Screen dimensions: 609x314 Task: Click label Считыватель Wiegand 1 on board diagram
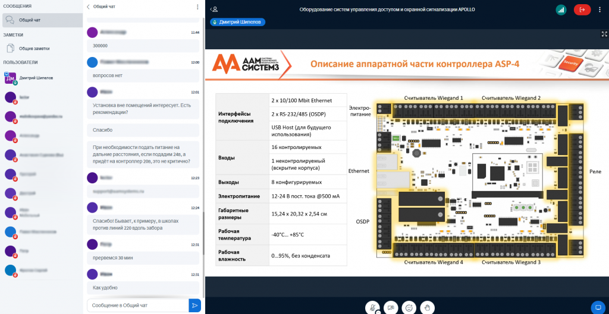coord(433,98)
